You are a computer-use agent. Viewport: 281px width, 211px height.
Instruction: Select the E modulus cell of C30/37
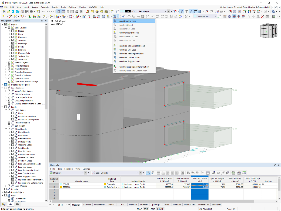[x=165, y=184]
